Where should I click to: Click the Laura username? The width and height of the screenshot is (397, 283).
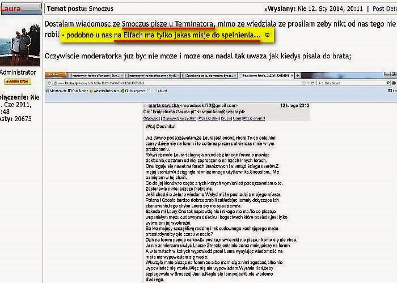[11, 8]
